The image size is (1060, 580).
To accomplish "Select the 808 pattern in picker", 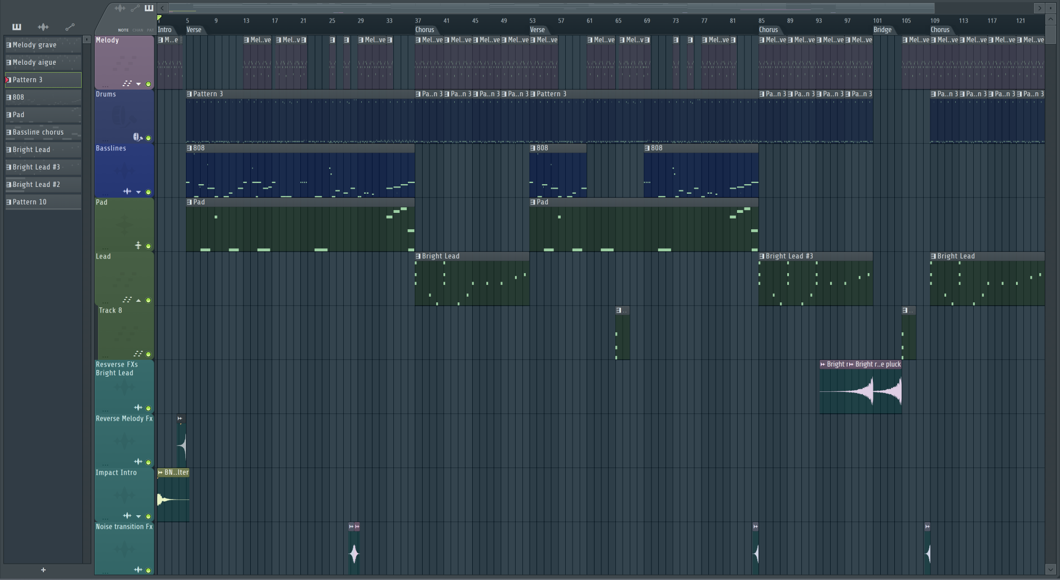I will pyautogui.click(x=43, y=97).
